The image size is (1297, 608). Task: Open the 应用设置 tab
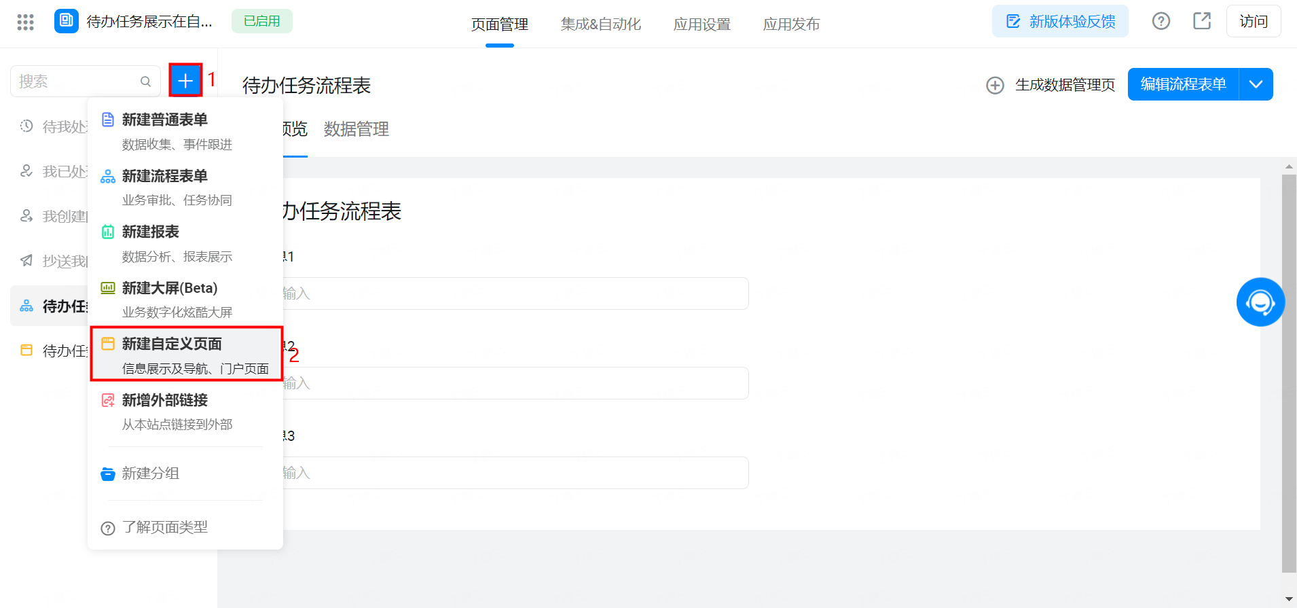coord(702,24)
